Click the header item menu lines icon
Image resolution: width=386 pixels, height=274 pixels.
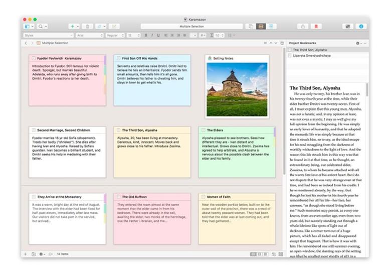pos(265,43)
